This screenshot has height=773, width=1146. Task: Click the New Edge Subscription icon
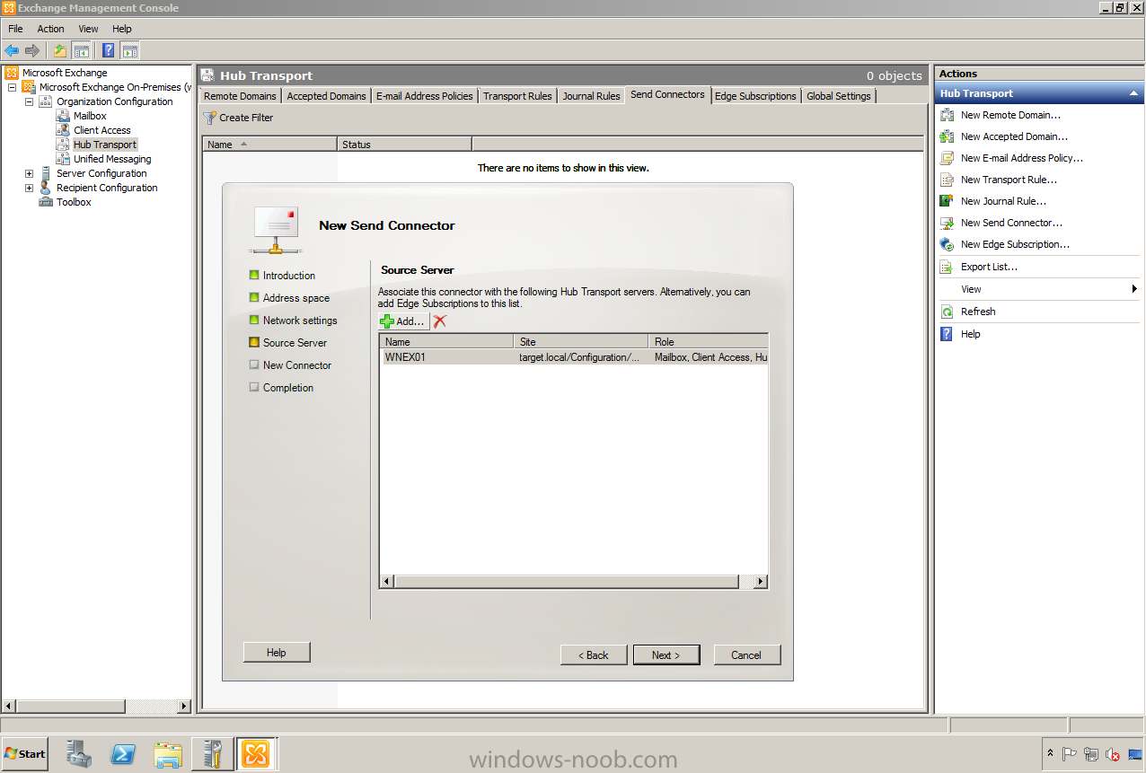coord(947,244)
